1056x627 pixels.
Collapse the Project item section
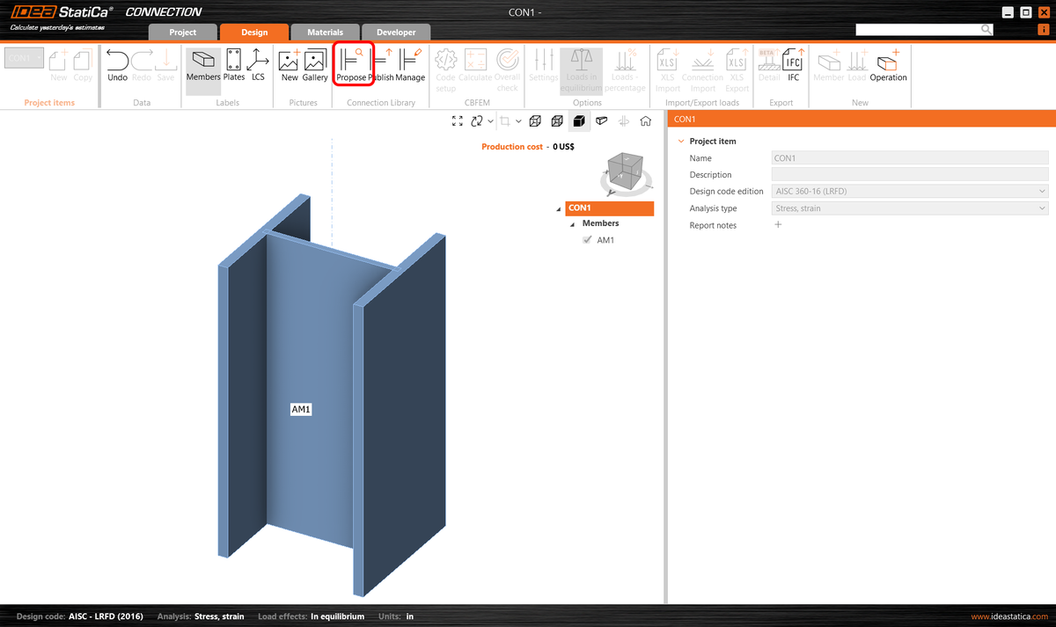(681, 141)
